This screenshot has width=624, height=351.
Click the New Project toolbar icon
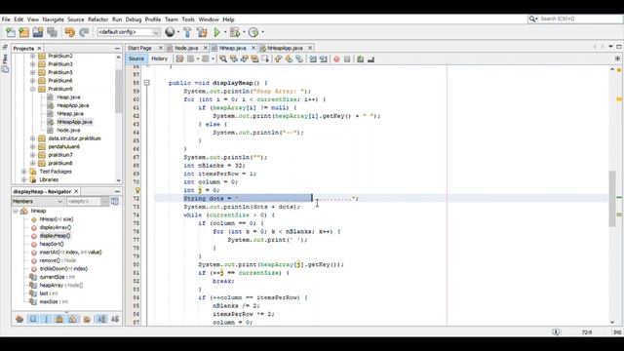click(x=23, y=32)
